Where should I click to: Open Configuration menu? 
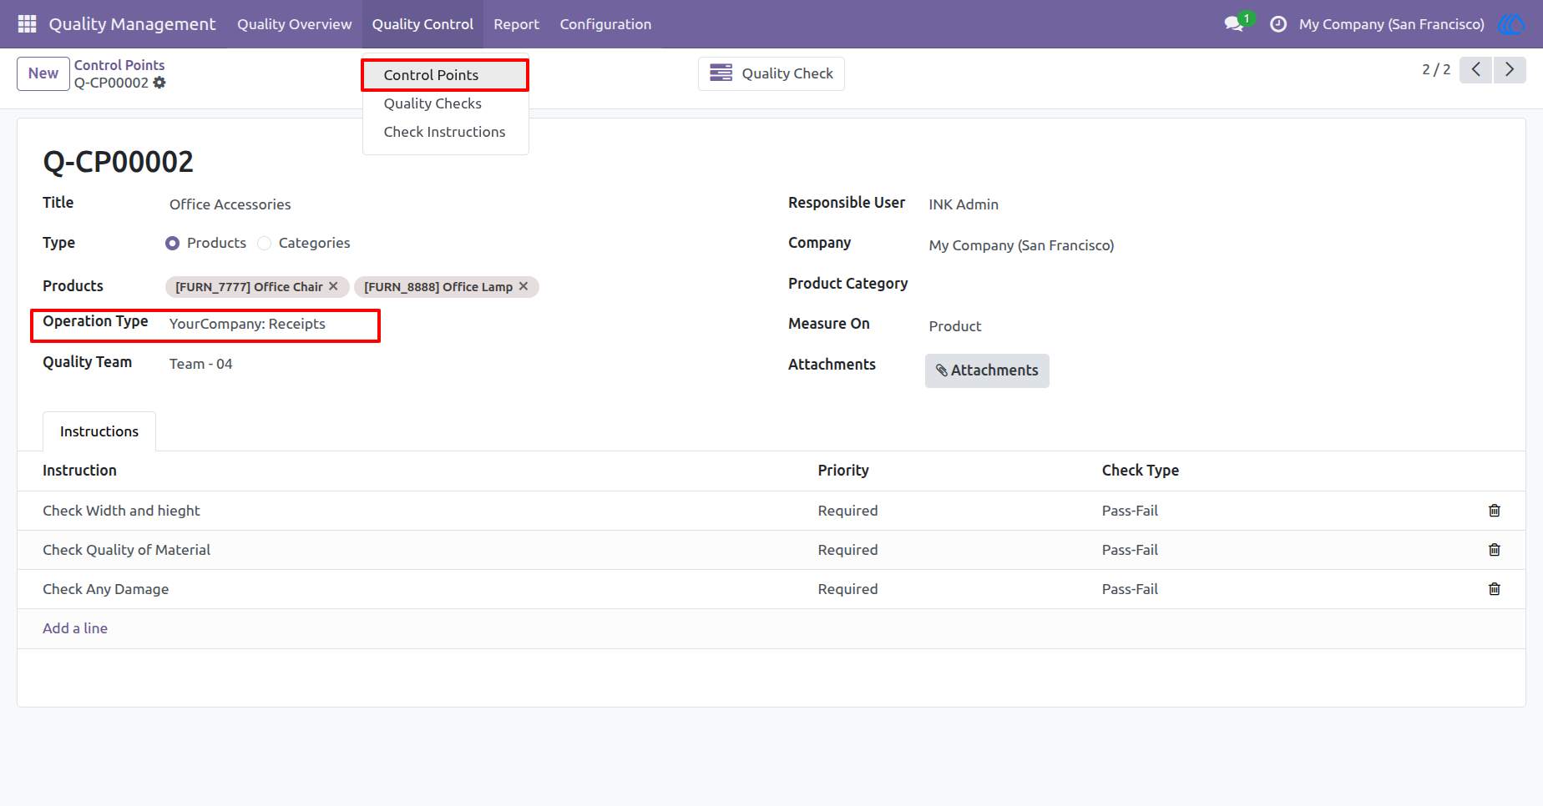605,24
